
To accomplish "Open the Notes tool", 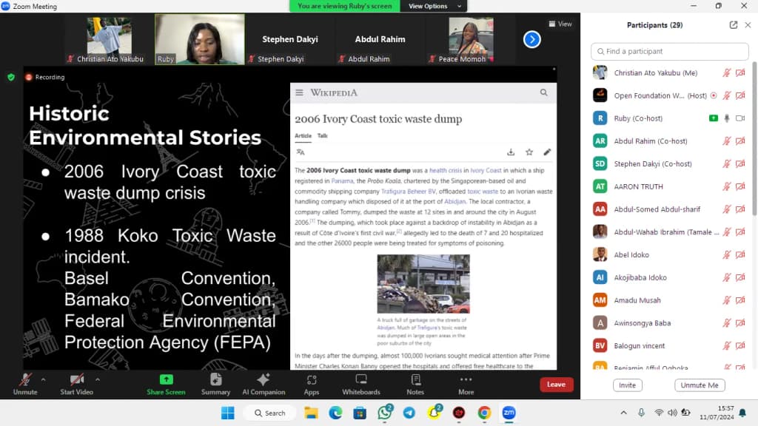I will point(415,385).
